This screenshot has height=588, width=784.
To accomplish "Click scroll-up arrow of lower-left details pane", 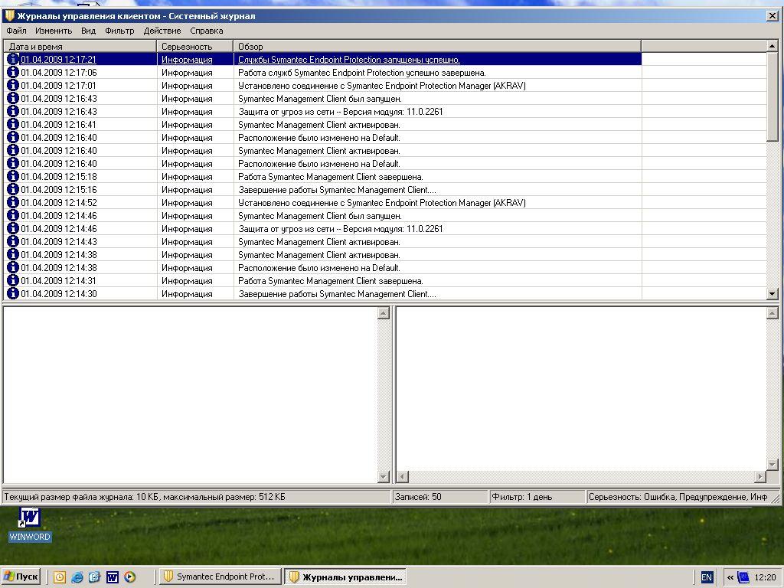I will click(384, 313).
